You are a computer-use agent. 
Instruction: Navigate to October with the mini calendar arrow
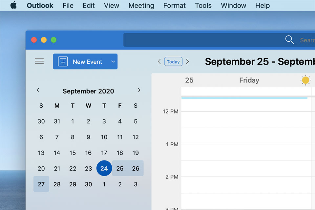(x=139, y=90)
